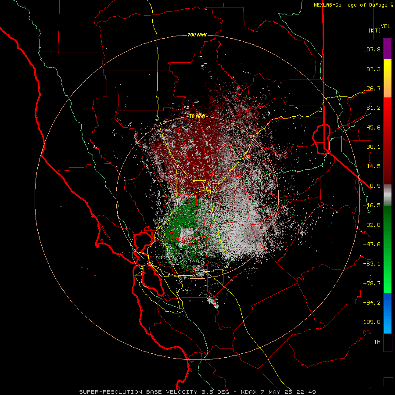Click the [KT] units label
Viewport: 395px width, 395px height.
click(374, 30)
